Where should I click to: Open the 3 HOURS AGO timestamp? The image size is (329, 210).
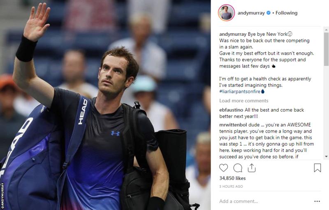231,186
